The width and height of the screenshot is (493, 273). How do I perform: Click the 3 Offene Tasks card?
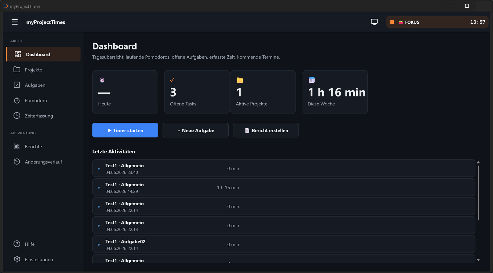click(197, 92)
